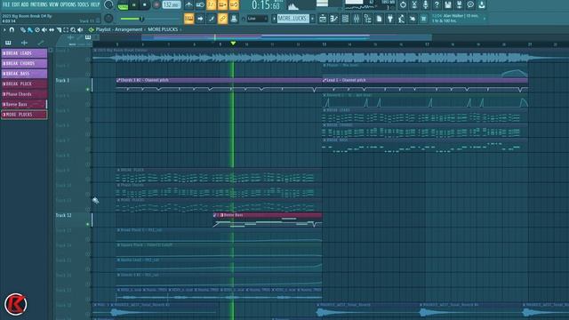This screenshot has width=569, height=320.
Task: Click the 132 tempo value field
Action: (172, 4)
